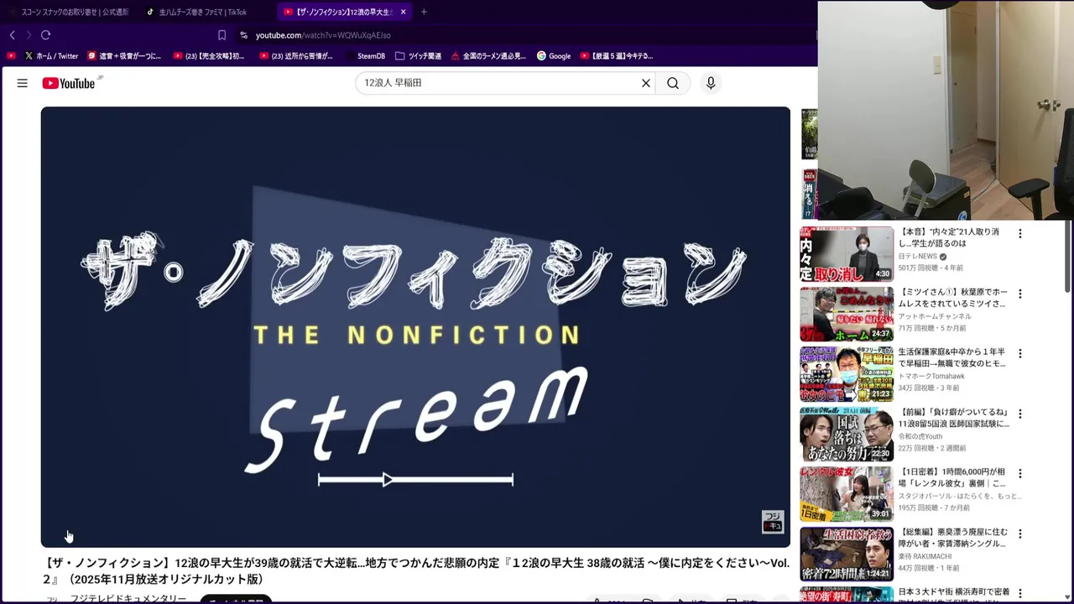The image size is (1074, 604).
Task: Click the page vertical scrollbar
Action: [1069, 257]
